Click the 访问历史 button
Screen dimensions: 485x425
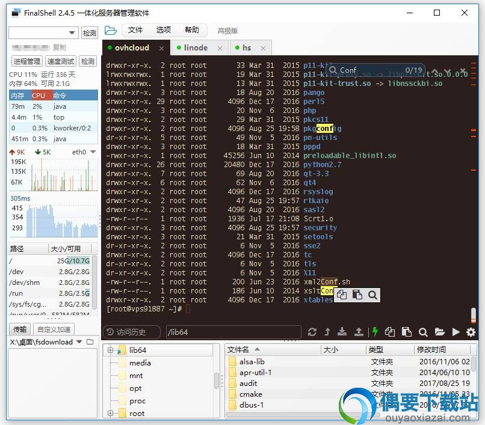[131, 332]
